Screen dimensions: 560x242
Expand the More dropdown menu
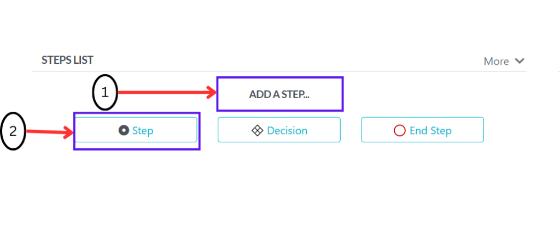pyautogui.click(x=504, y=61)
